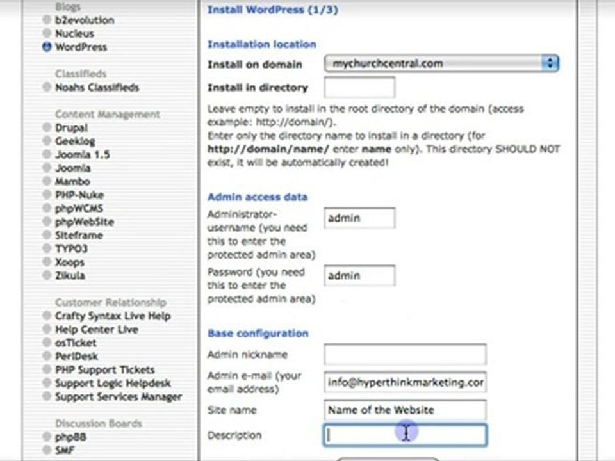The height and width of the screenshot is (461, 615).
Task: Select the b2evolution radio bullet
Action: pos(47,20)
